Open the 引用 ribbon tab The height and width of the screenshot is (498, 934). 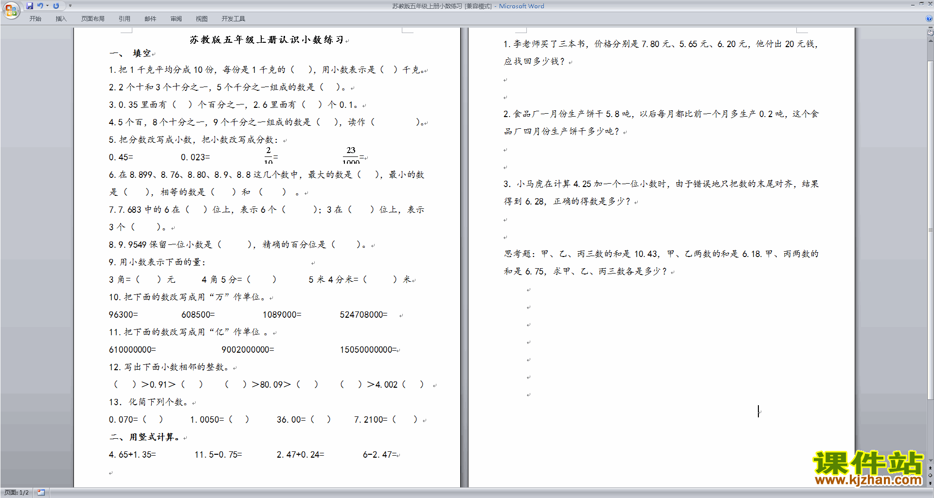[125, 19]
